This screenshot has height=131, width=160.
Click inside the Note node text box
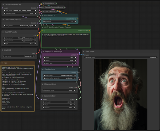(18, 88)
